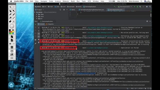Click the Spotlight search icon in menu bar
The image size is (160, 90).
[x=141, y=1]
